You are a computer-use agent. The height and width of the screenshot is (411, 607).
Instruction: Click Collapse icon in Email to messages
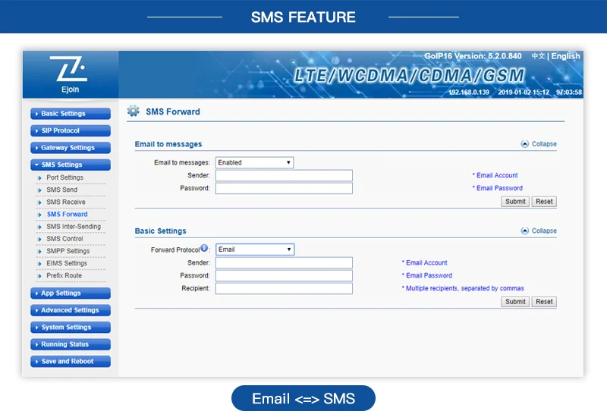[524, 144]
